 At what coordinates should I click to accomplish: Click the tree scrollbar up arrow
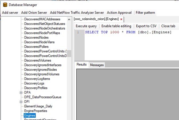[69, 20]
